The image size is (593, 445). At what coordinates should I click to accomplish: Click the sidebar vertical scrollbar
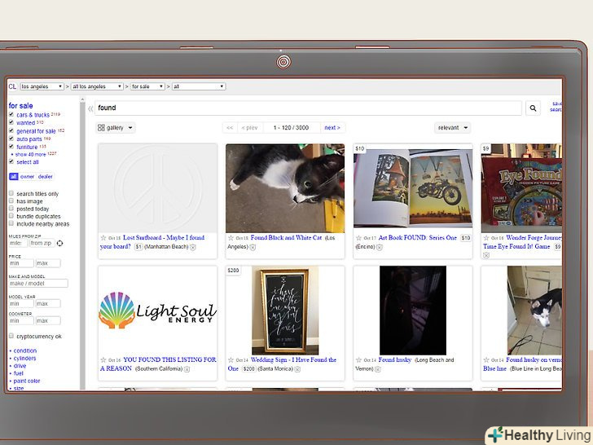(x=82, y=242)
